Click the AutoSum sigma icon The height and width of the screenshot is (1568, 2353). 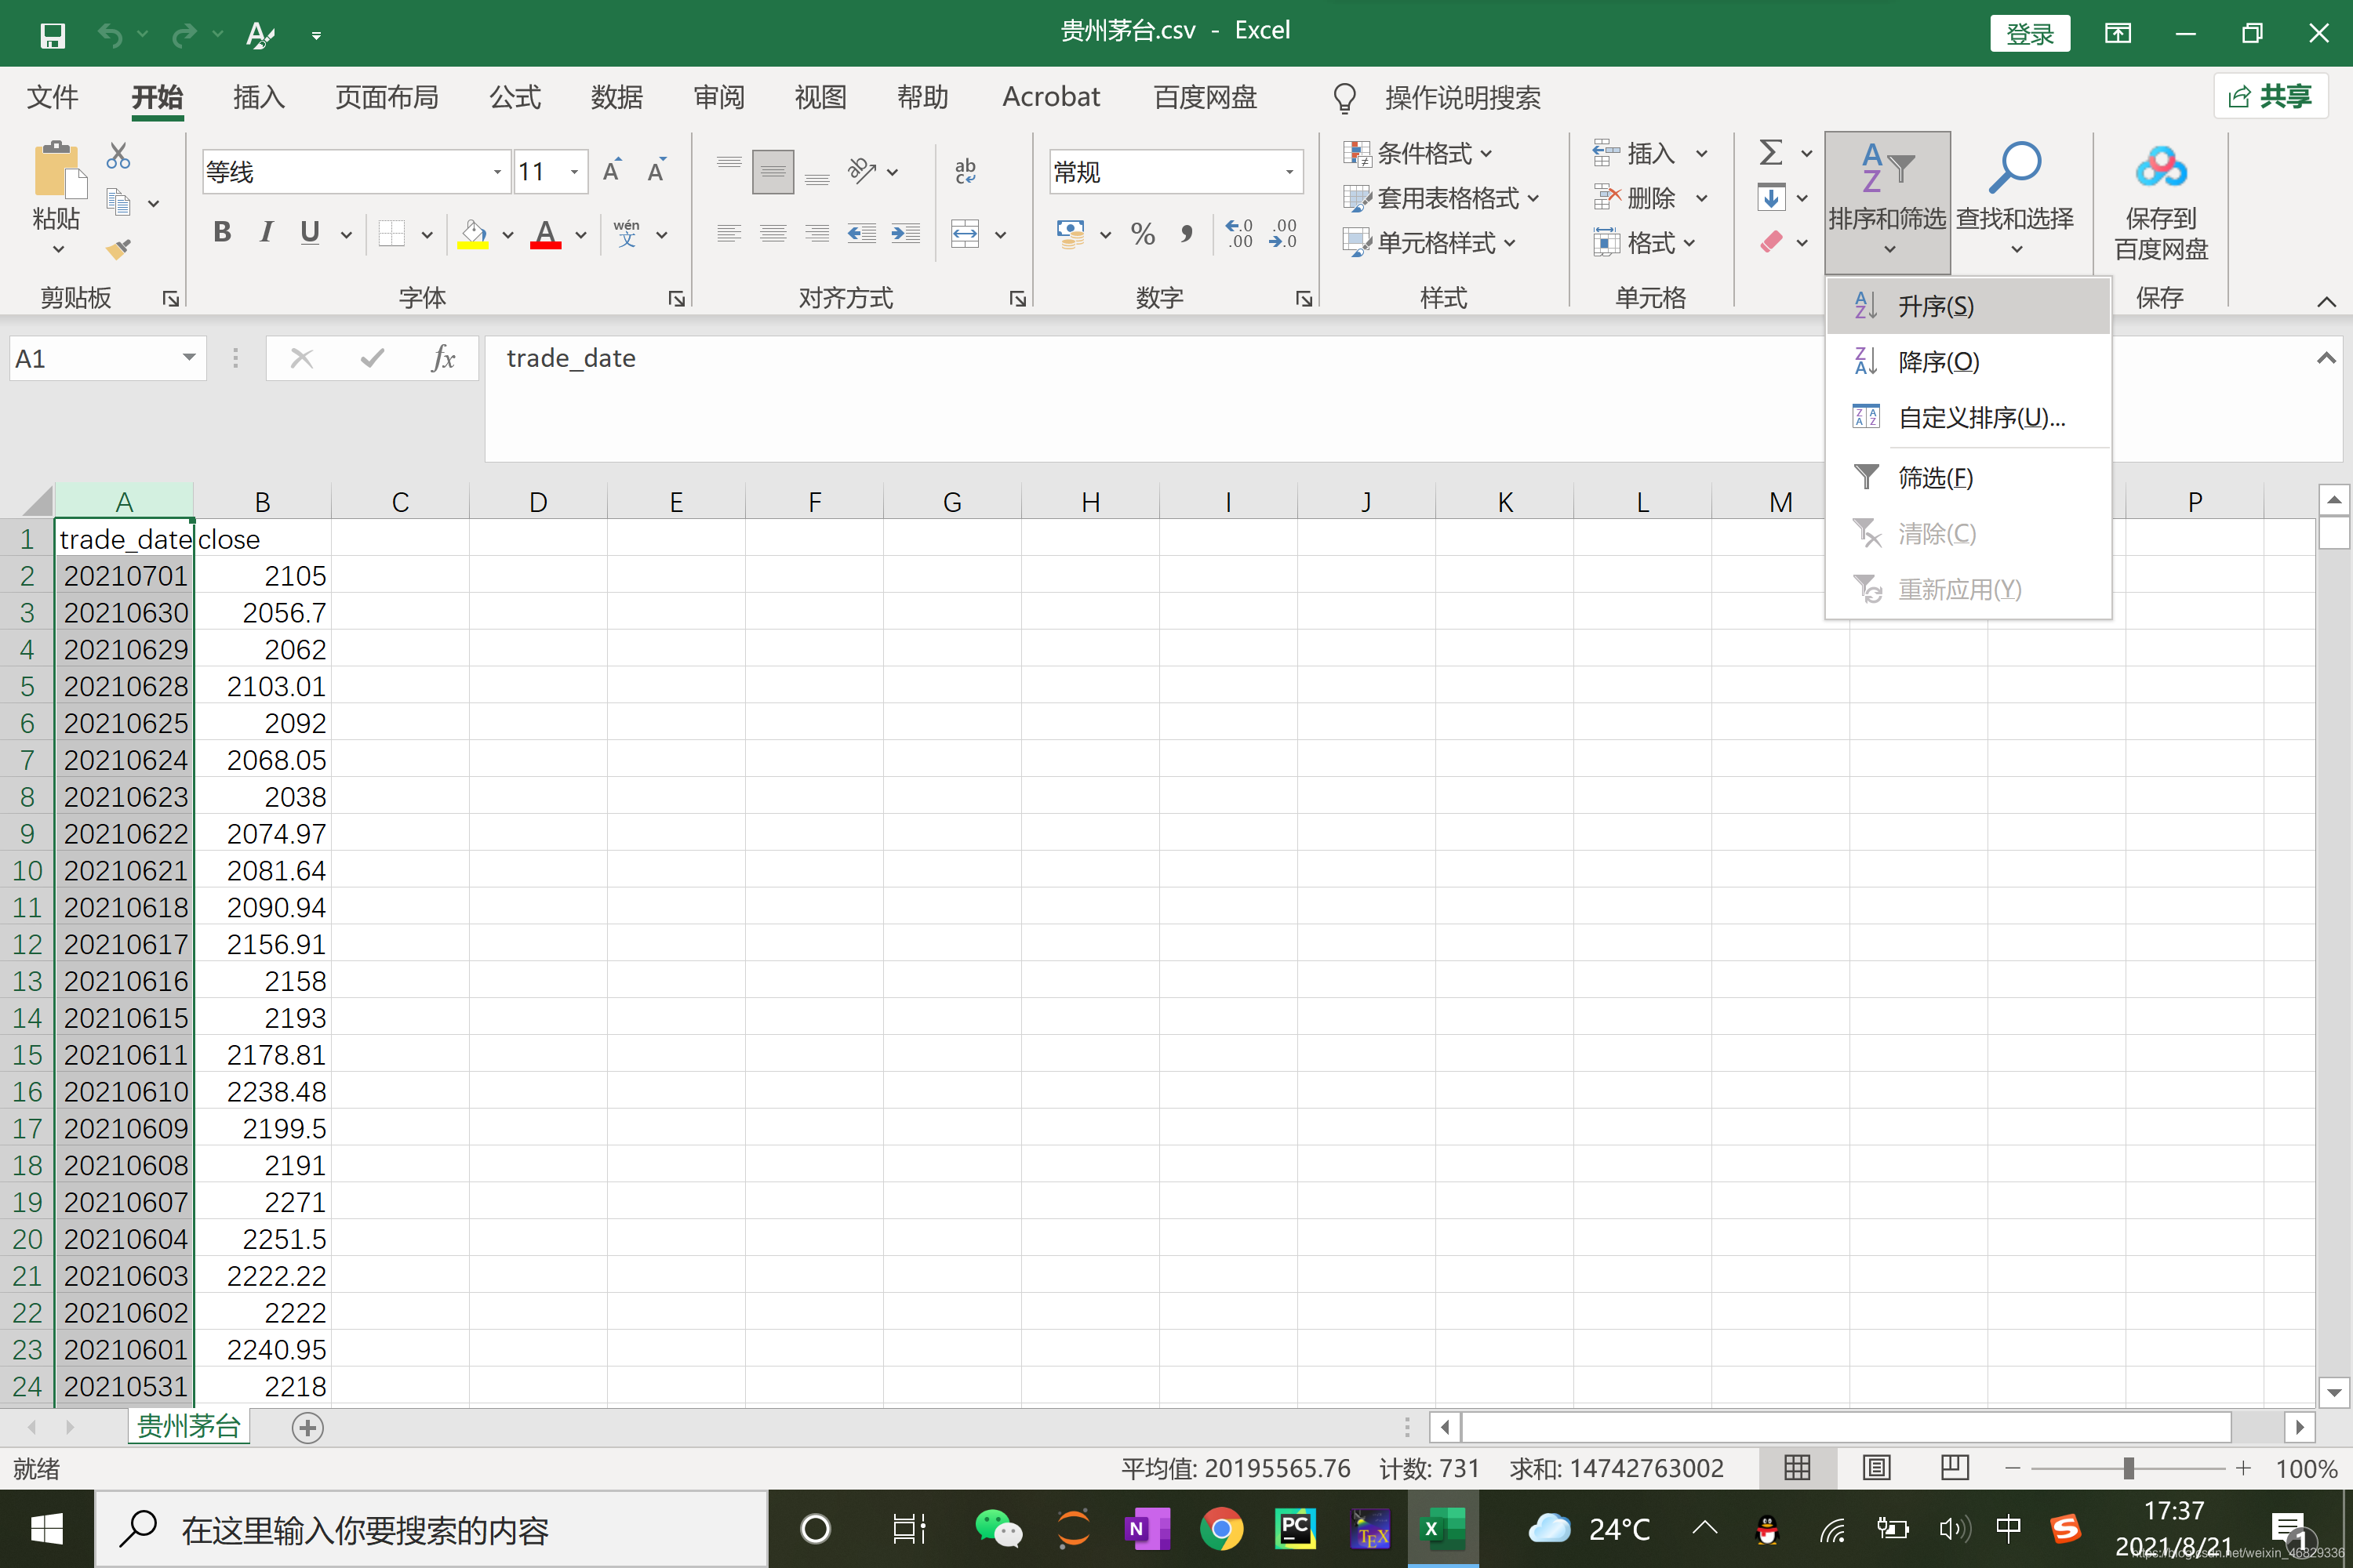1771,153
